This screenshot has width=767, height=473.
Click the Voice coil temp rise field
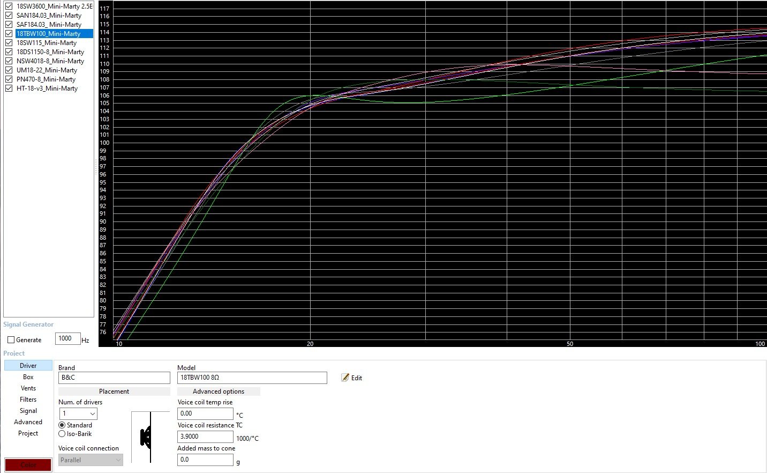pos(205,413)
